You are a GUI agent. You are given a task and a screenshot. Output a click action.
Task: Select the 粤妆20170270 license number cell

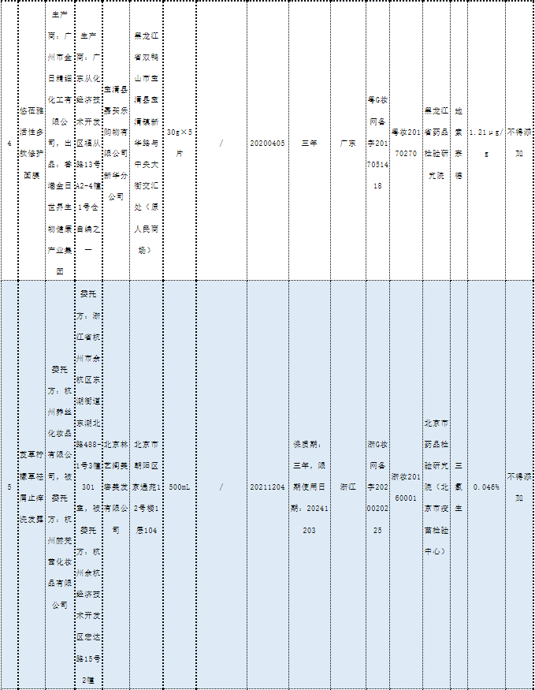click(405, 144)
